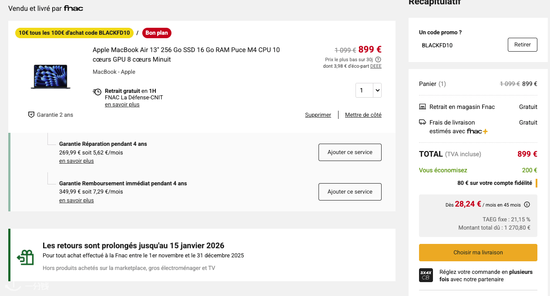This screenshot has width=550, height=296.
Task: Learn more about Garantie Réparation
Action: coord(77,161)
